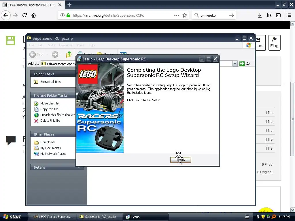Viewport: 295px width, 221px height.
Task: Collapse the Other Places panel header
Action: coord(53,134)
